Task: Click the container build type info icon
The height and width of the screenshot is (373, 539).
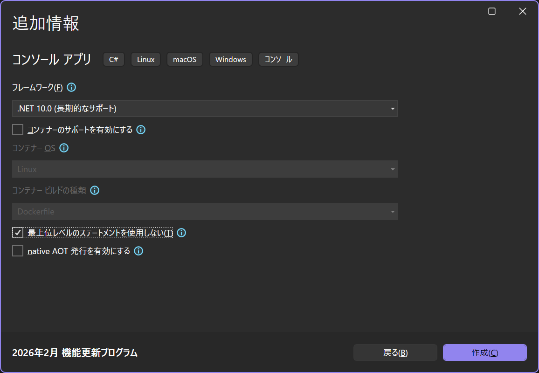Action: [95, 190]
